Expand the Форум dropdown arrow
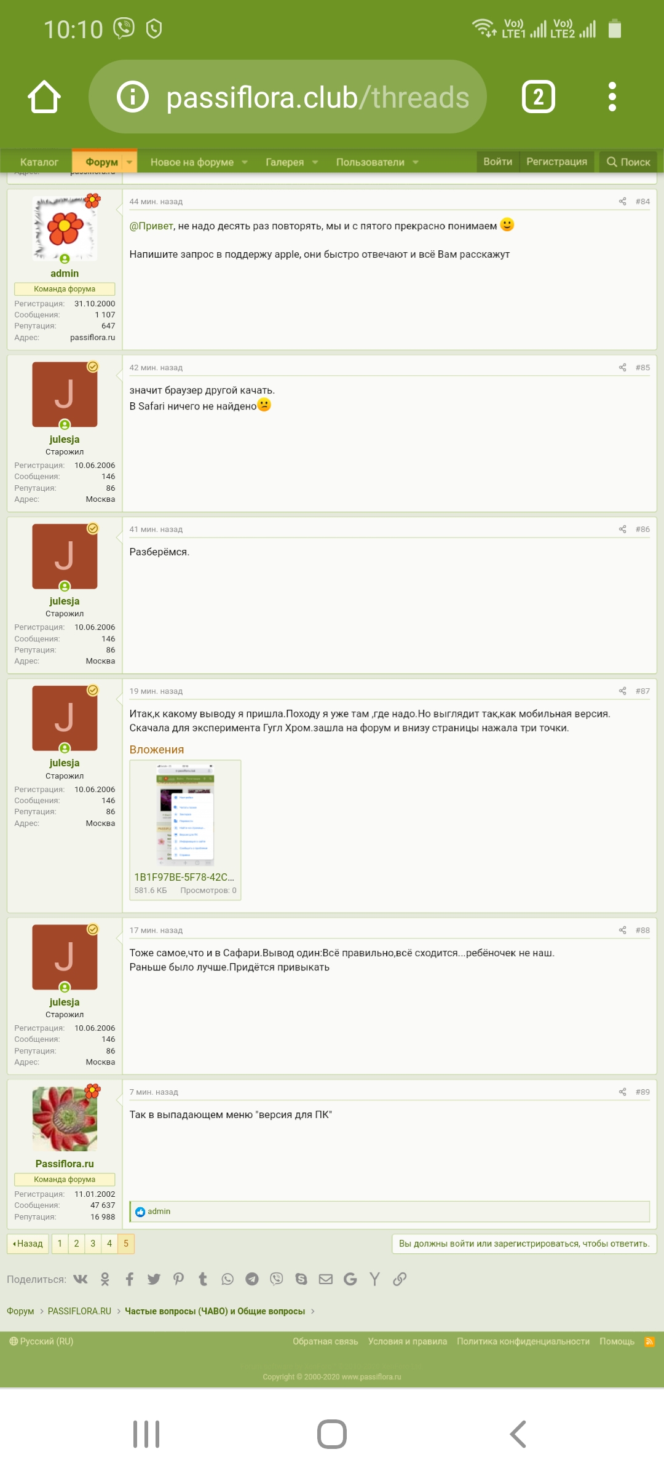 [x=129, y=162]
